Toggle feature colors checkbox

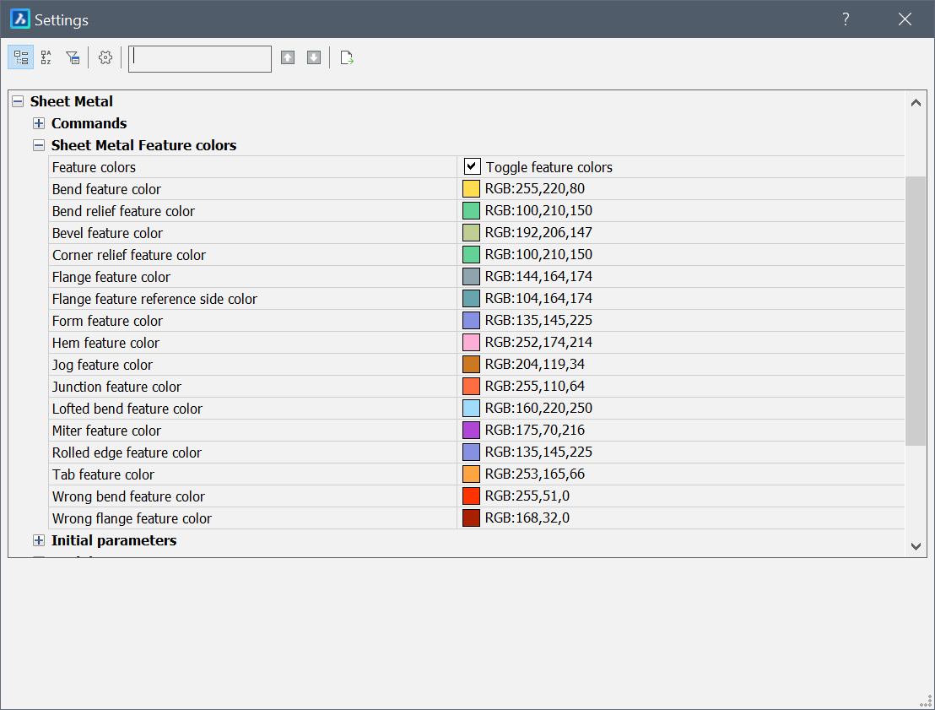pos(472,167)
